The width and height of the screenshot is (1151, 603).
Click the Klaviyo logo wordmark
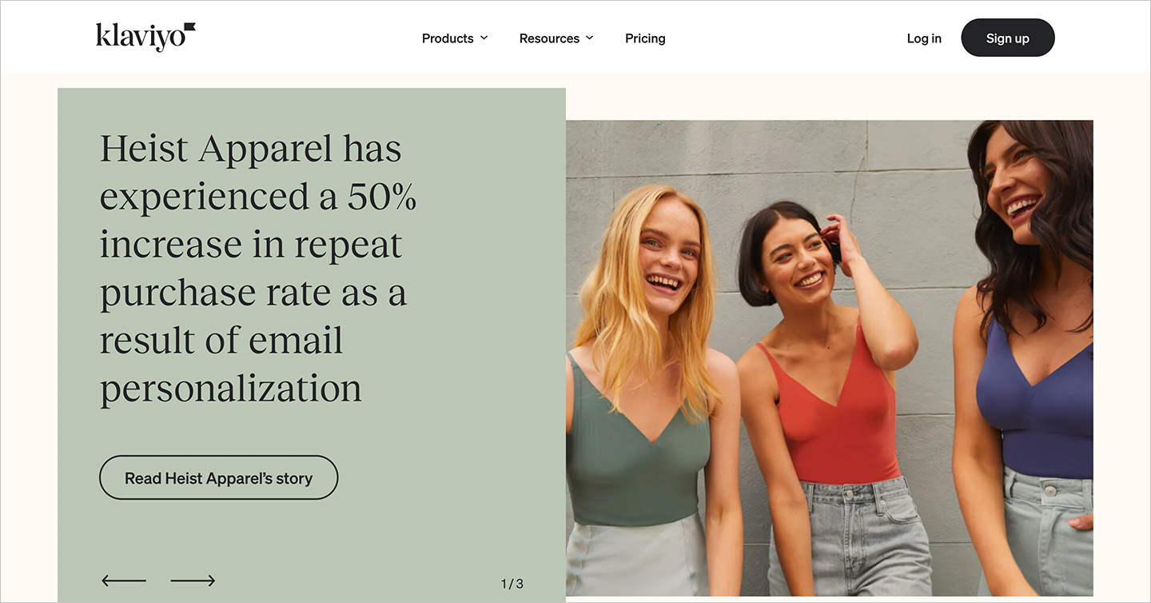click(145, 37)
